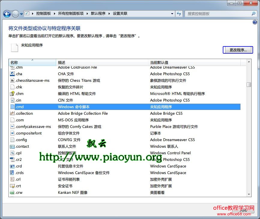Click the Control Panel icon in address bar
Viewport: 260px width, 219px height.
pyautogui.click(x=27, y=13)
